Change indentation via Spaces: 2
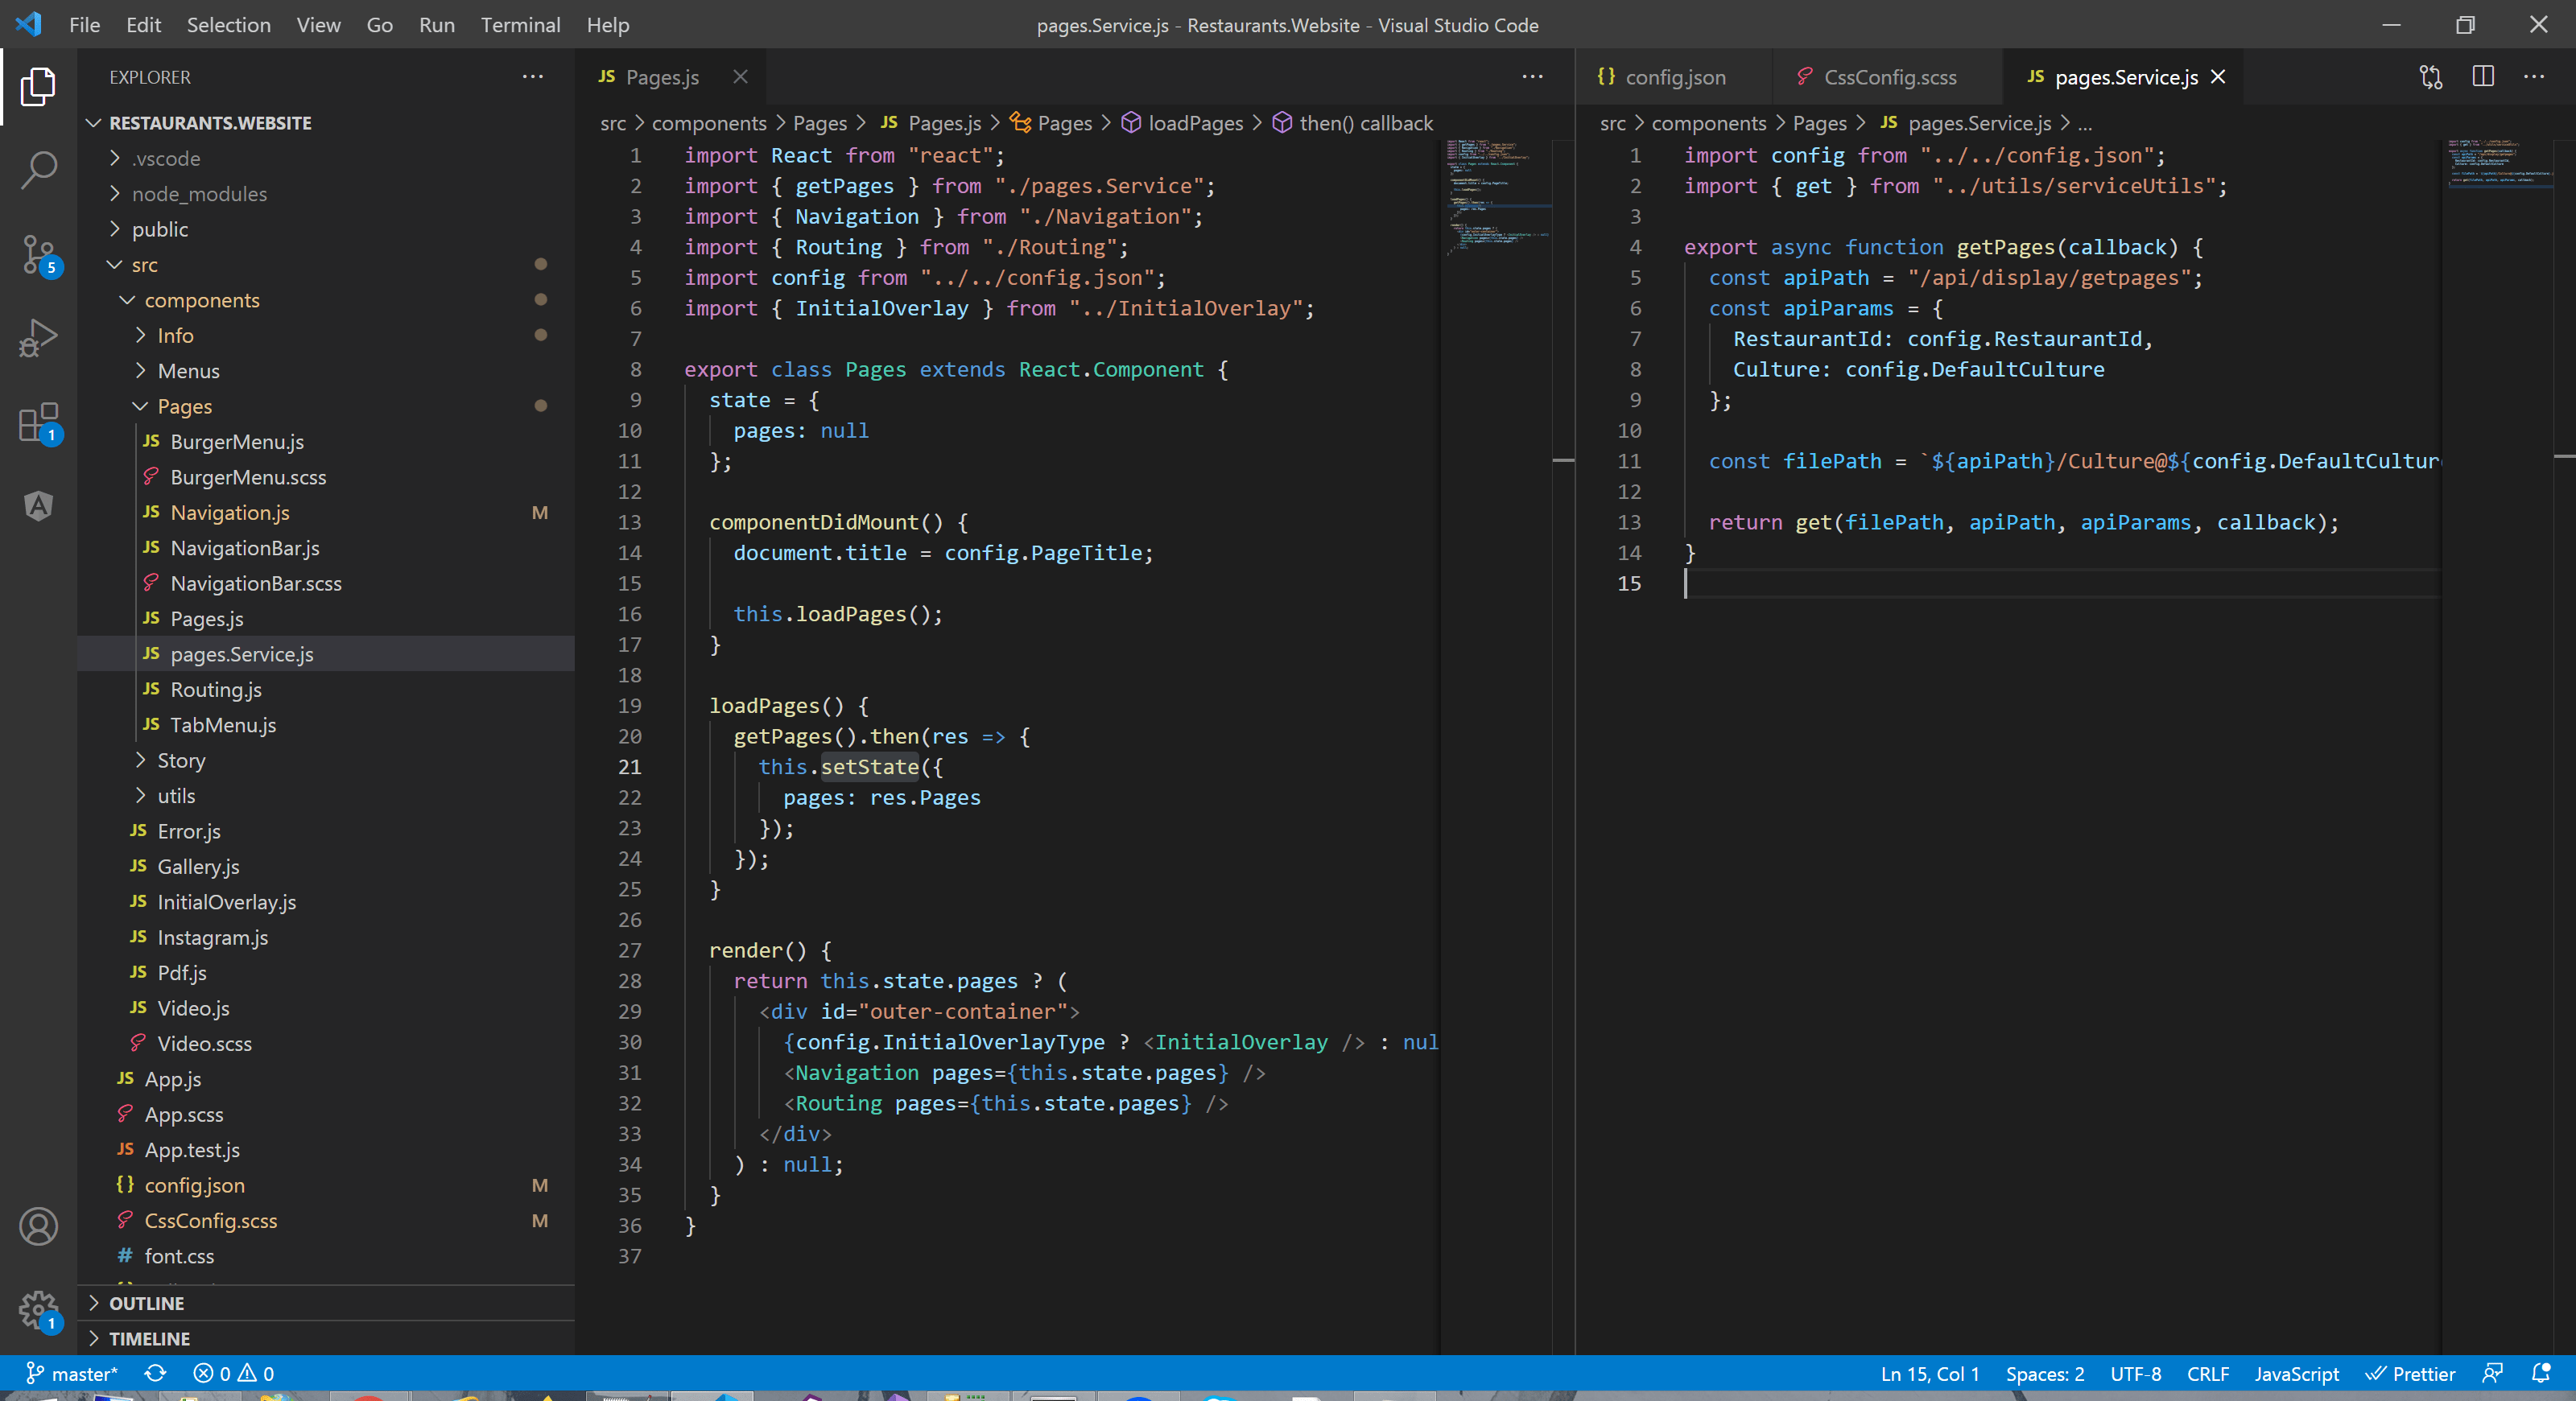Screen dimensions: 2576x1401 point(2044,1373)
